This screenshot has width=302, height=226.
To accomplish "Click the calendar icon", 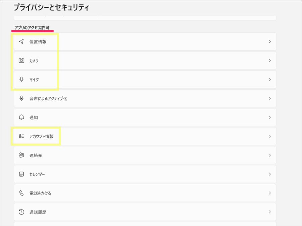I will pos(21,174).
